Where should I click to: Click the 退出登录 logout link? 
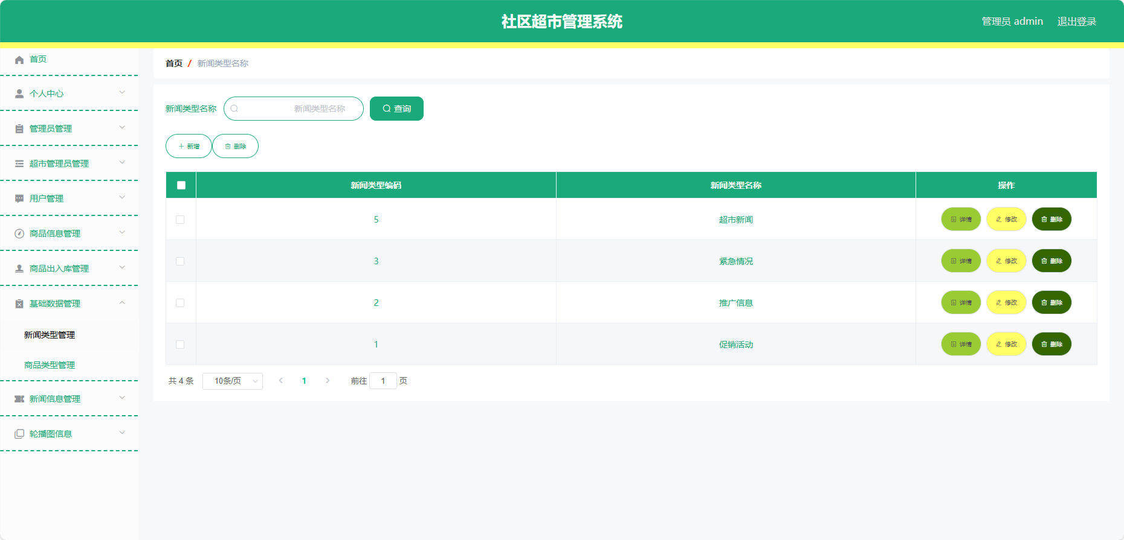(1076, 22)
